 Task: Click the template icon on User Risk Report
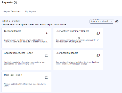(47, 77)
